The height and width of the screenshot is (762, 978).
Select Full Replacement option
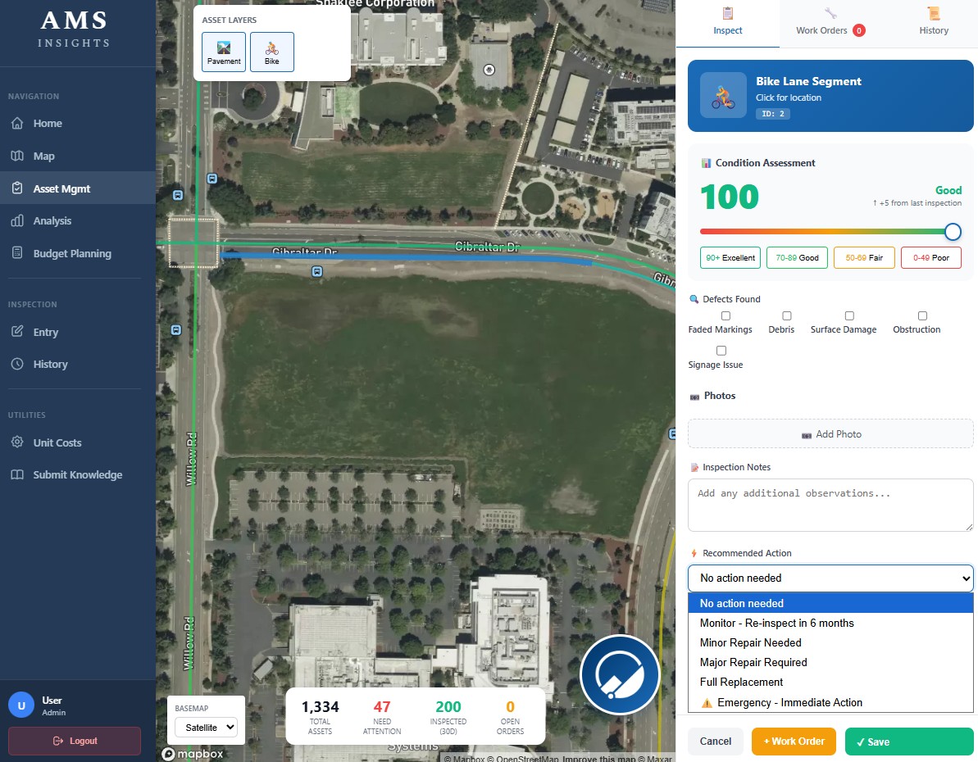[x=830, y=682]
